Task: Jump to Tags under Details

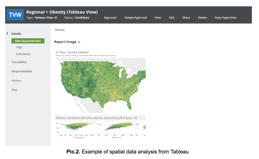Action: pos(19,47)
